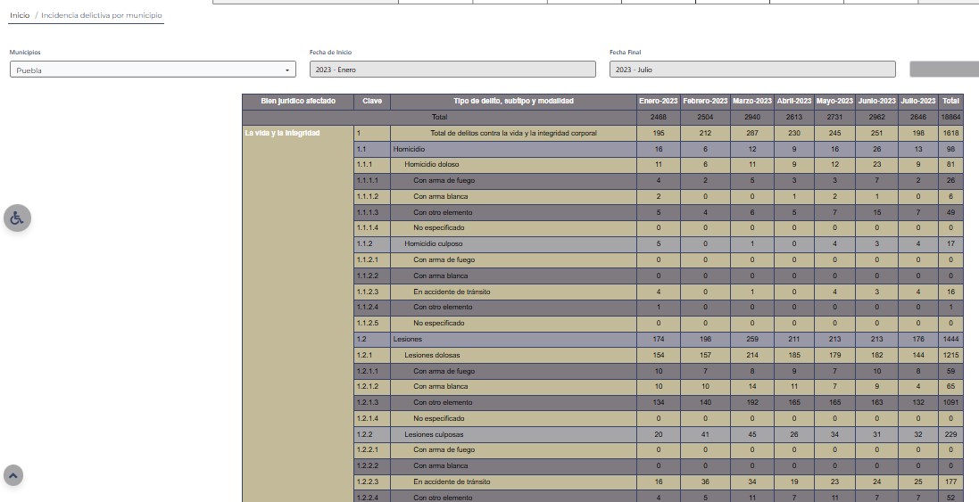Click the Municipios dropdown caret arrow
979x502 pixels.
tap(287, 70)
